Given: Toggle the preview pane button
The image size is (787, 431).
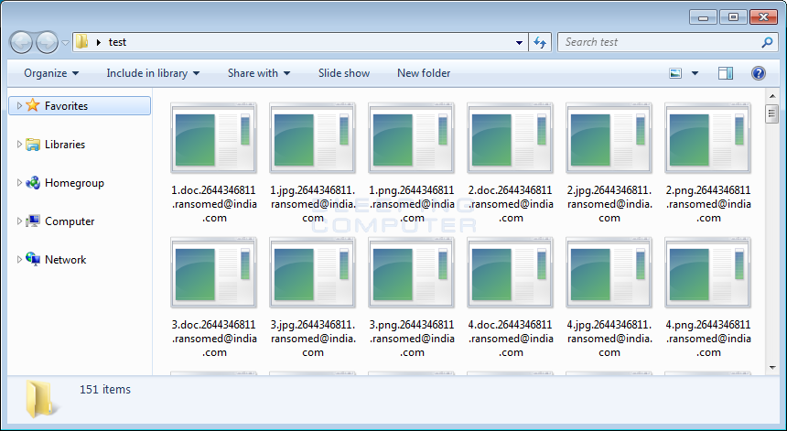Looking at the screenshot, I should tap(726, 73).
